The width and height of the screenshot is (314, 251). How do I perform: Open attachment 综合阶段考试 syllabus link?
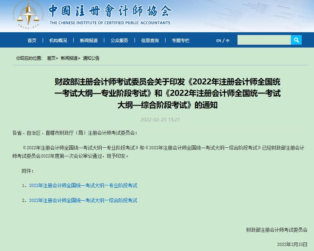83,200
